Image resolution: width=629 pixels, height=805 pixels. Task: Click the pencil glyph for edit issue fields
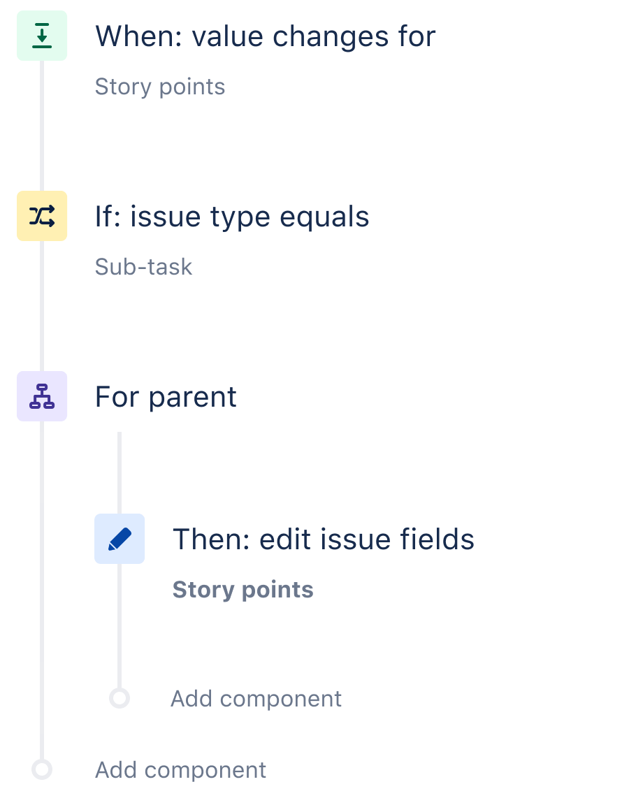pyautogui.click(x=120, y=539)
